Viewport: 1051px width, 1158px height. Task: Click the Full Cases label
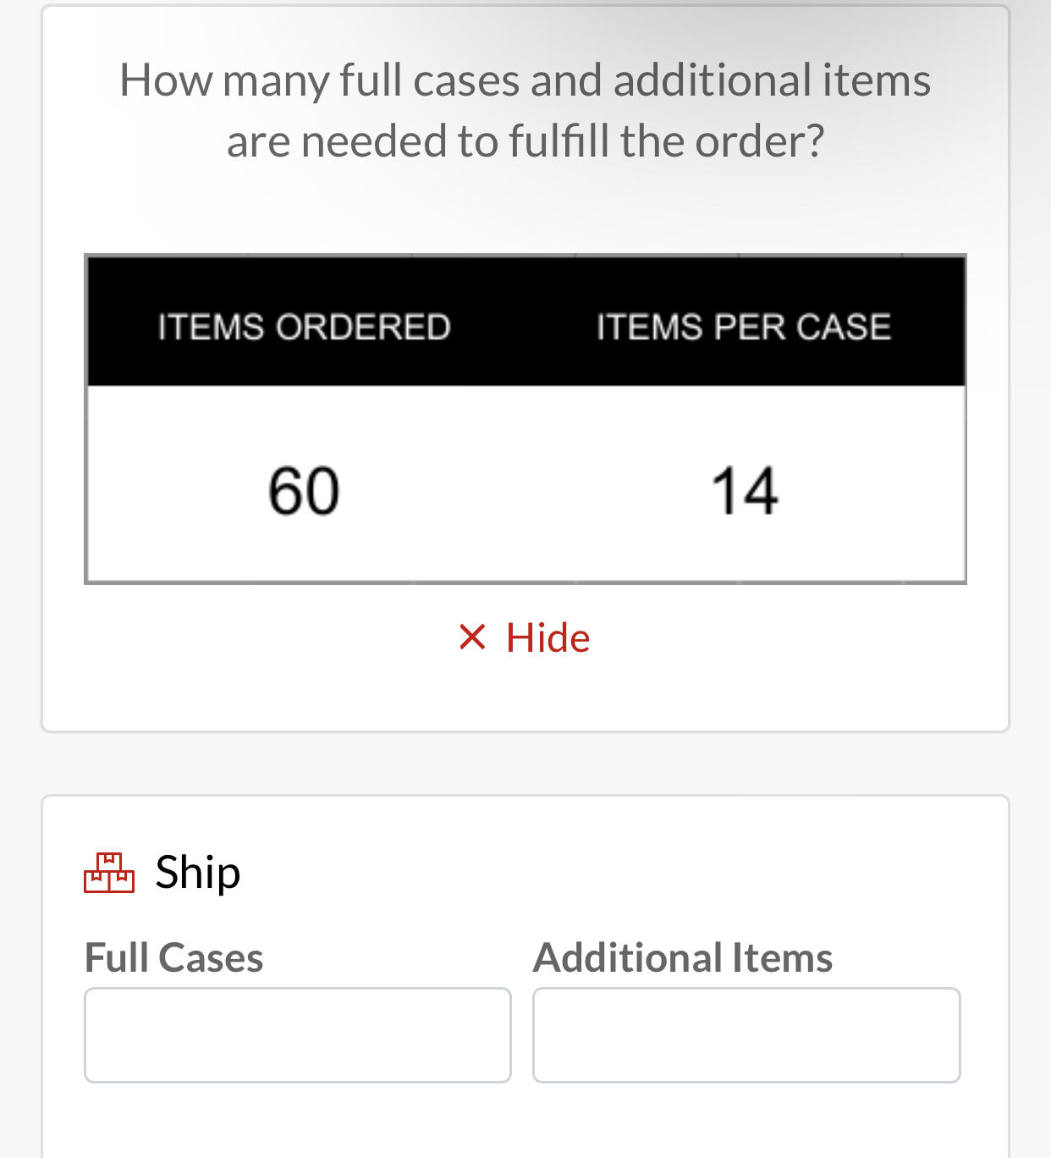point(173,957)
